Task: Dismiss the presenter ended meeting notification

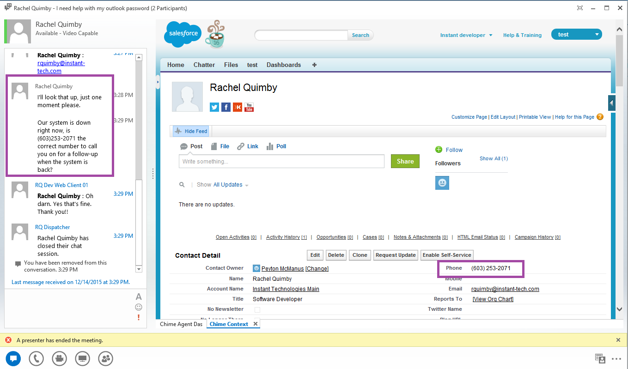Action: 618,340
